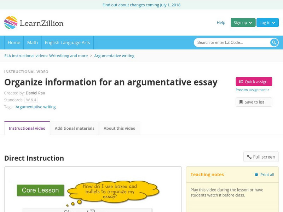
Task: Click the Preview assignment link
Action: [x=252, y=90]
